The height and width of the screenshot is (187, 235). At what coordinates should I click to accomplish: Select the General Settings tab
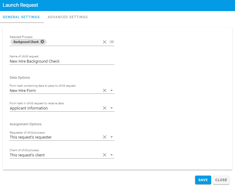tap(21, 17)
